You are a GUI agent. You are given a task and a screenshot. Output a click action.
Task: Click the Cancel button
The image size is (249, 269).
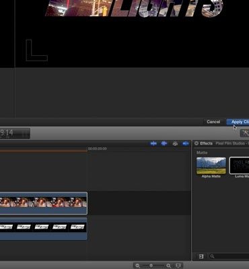pos(213,122)
